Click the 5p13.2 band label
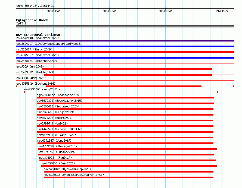242x188 pixels. coord(21,23)
